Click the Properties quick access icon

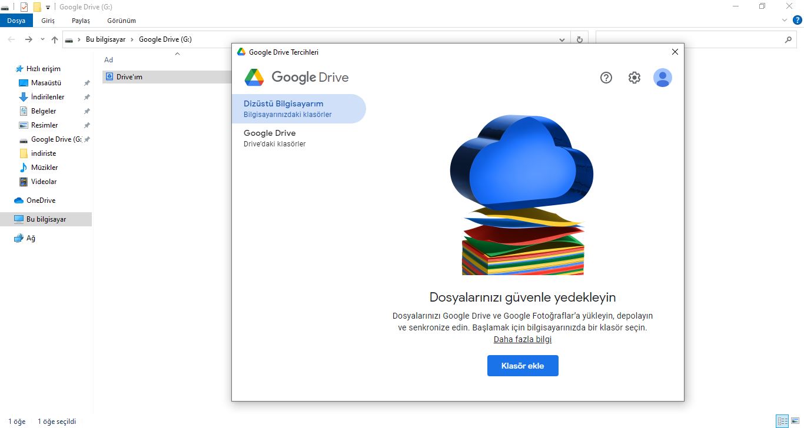pos(24,7)
